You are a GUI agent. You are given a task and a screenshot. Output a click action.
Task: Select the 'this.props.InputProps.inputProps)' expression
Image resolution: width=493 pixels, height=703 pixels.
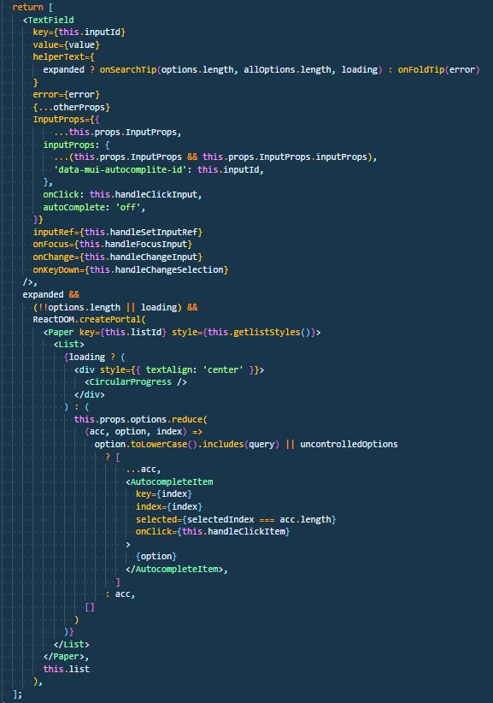click(x=287, y=157)
